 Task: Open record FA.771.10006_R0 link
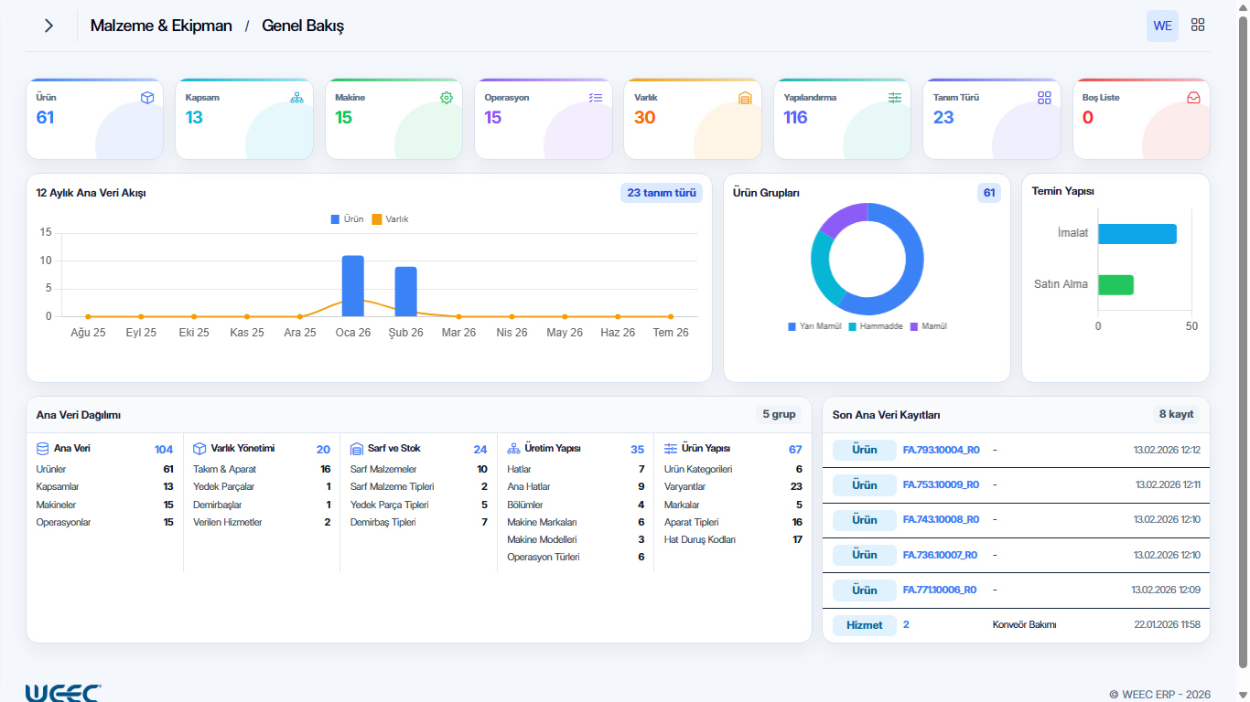[x=939, y=590]
